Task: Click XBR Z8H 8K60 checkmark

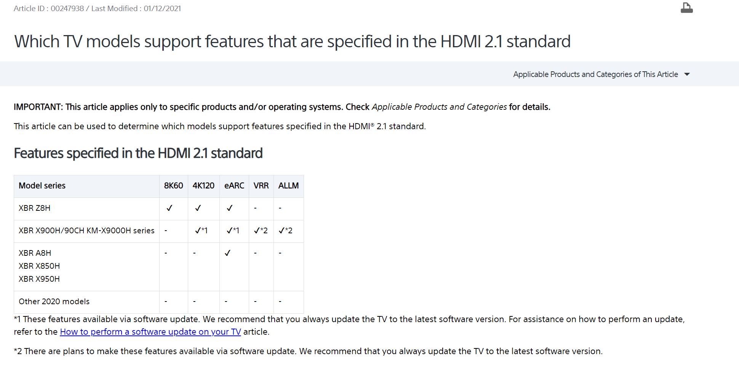Action: (169, 208)
